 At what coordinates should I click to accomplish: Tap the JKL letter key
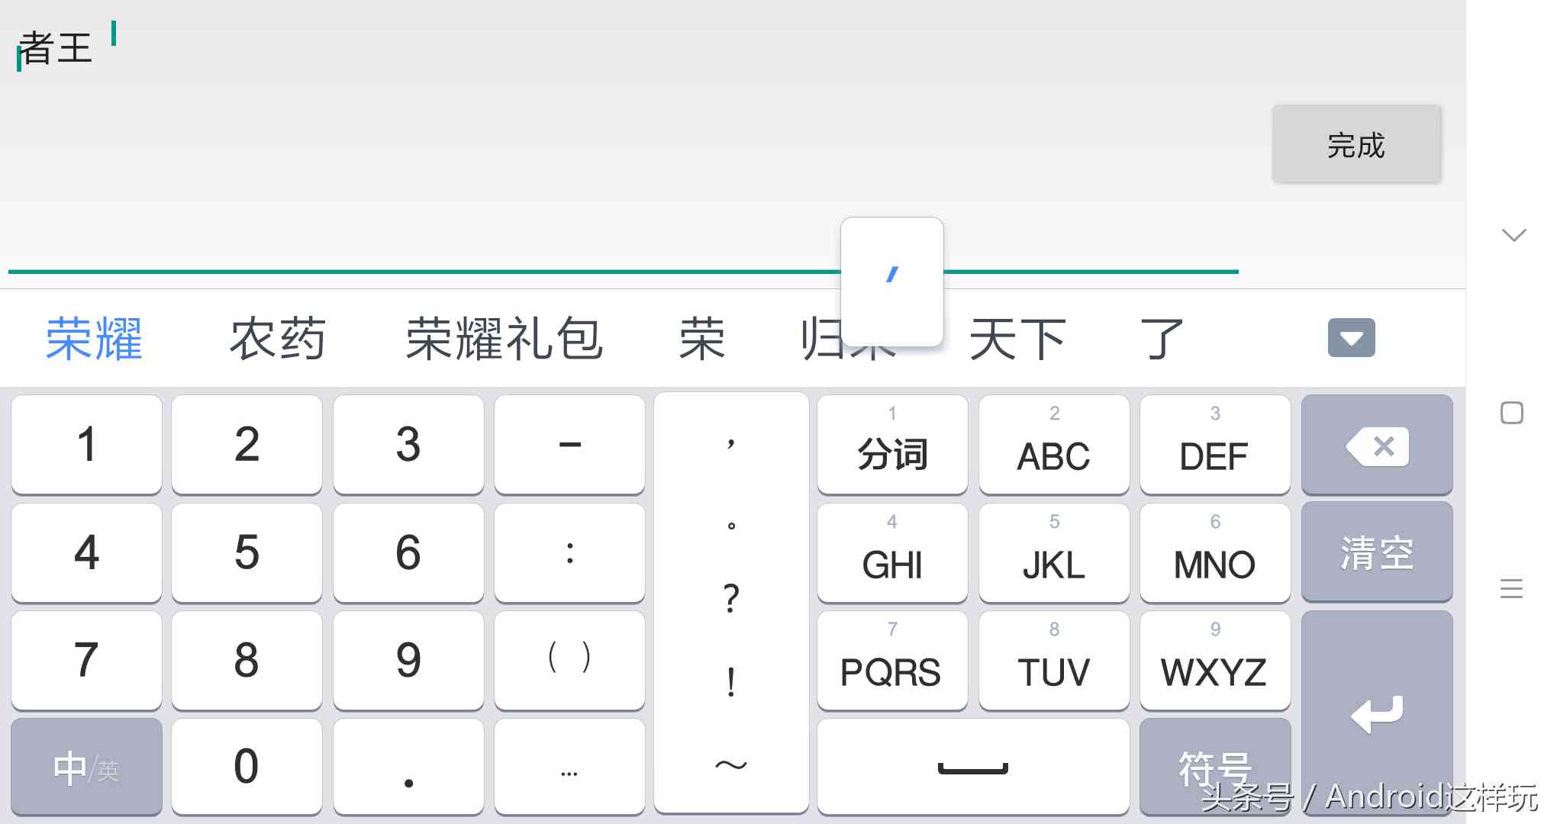tap(1054, 552)
